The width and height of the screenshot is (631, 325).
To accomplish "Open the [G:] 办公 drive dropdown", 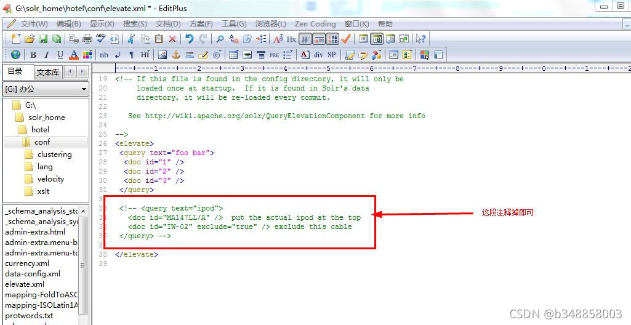I will tap(46, 89).
